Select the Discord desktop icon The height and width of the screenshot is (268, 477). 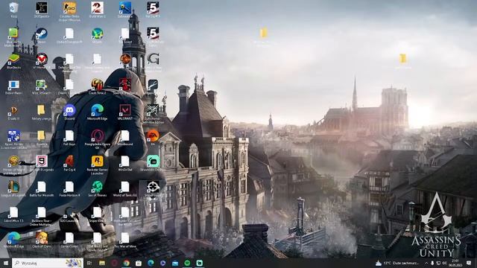(69, 112)
